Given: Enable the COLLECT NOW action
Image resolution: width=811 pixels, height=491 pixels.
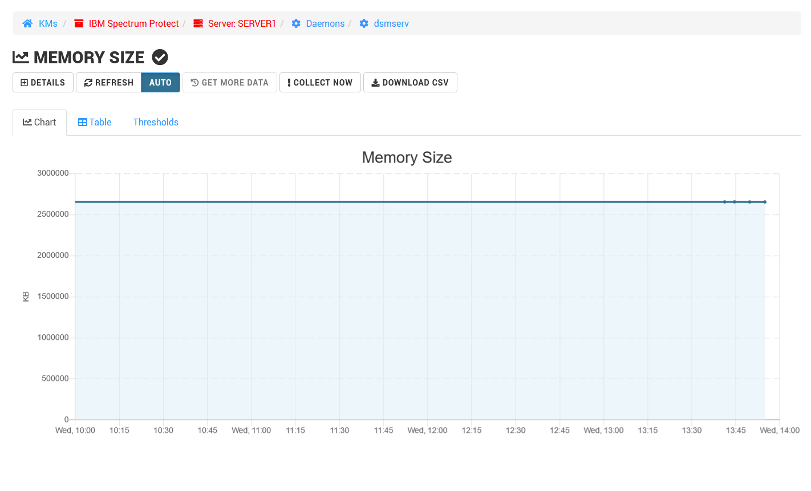Looking at the screenshot, I should tap(320, 82).
